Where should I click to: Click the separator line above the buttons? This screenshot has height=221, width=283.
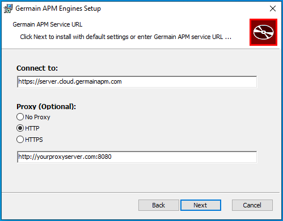141,192
